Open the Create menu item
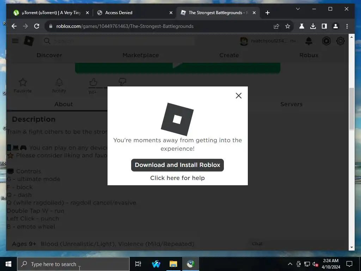The image size is (361, 271). [x=229, y=55]
